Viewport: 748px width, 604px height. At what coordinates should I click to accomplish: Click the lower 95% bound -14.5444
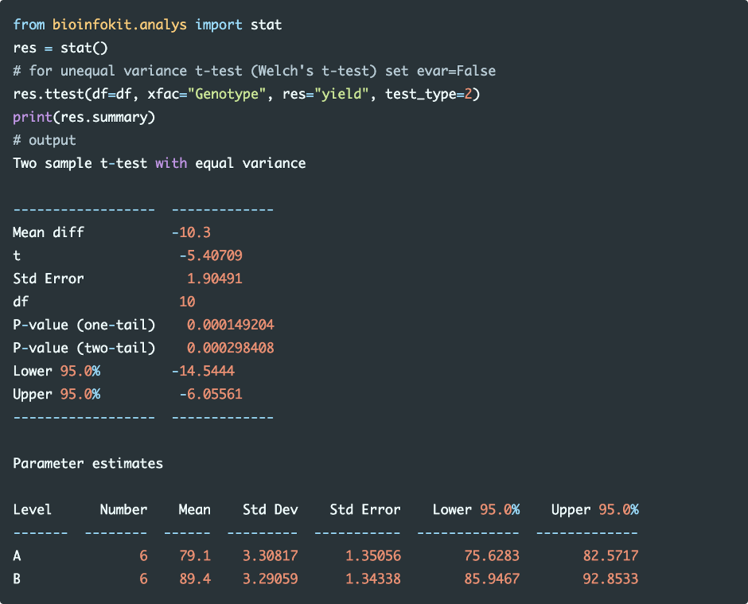point(203,371)
